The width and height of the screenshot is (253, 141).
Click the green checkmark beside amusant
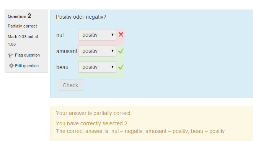pos(121,51)
